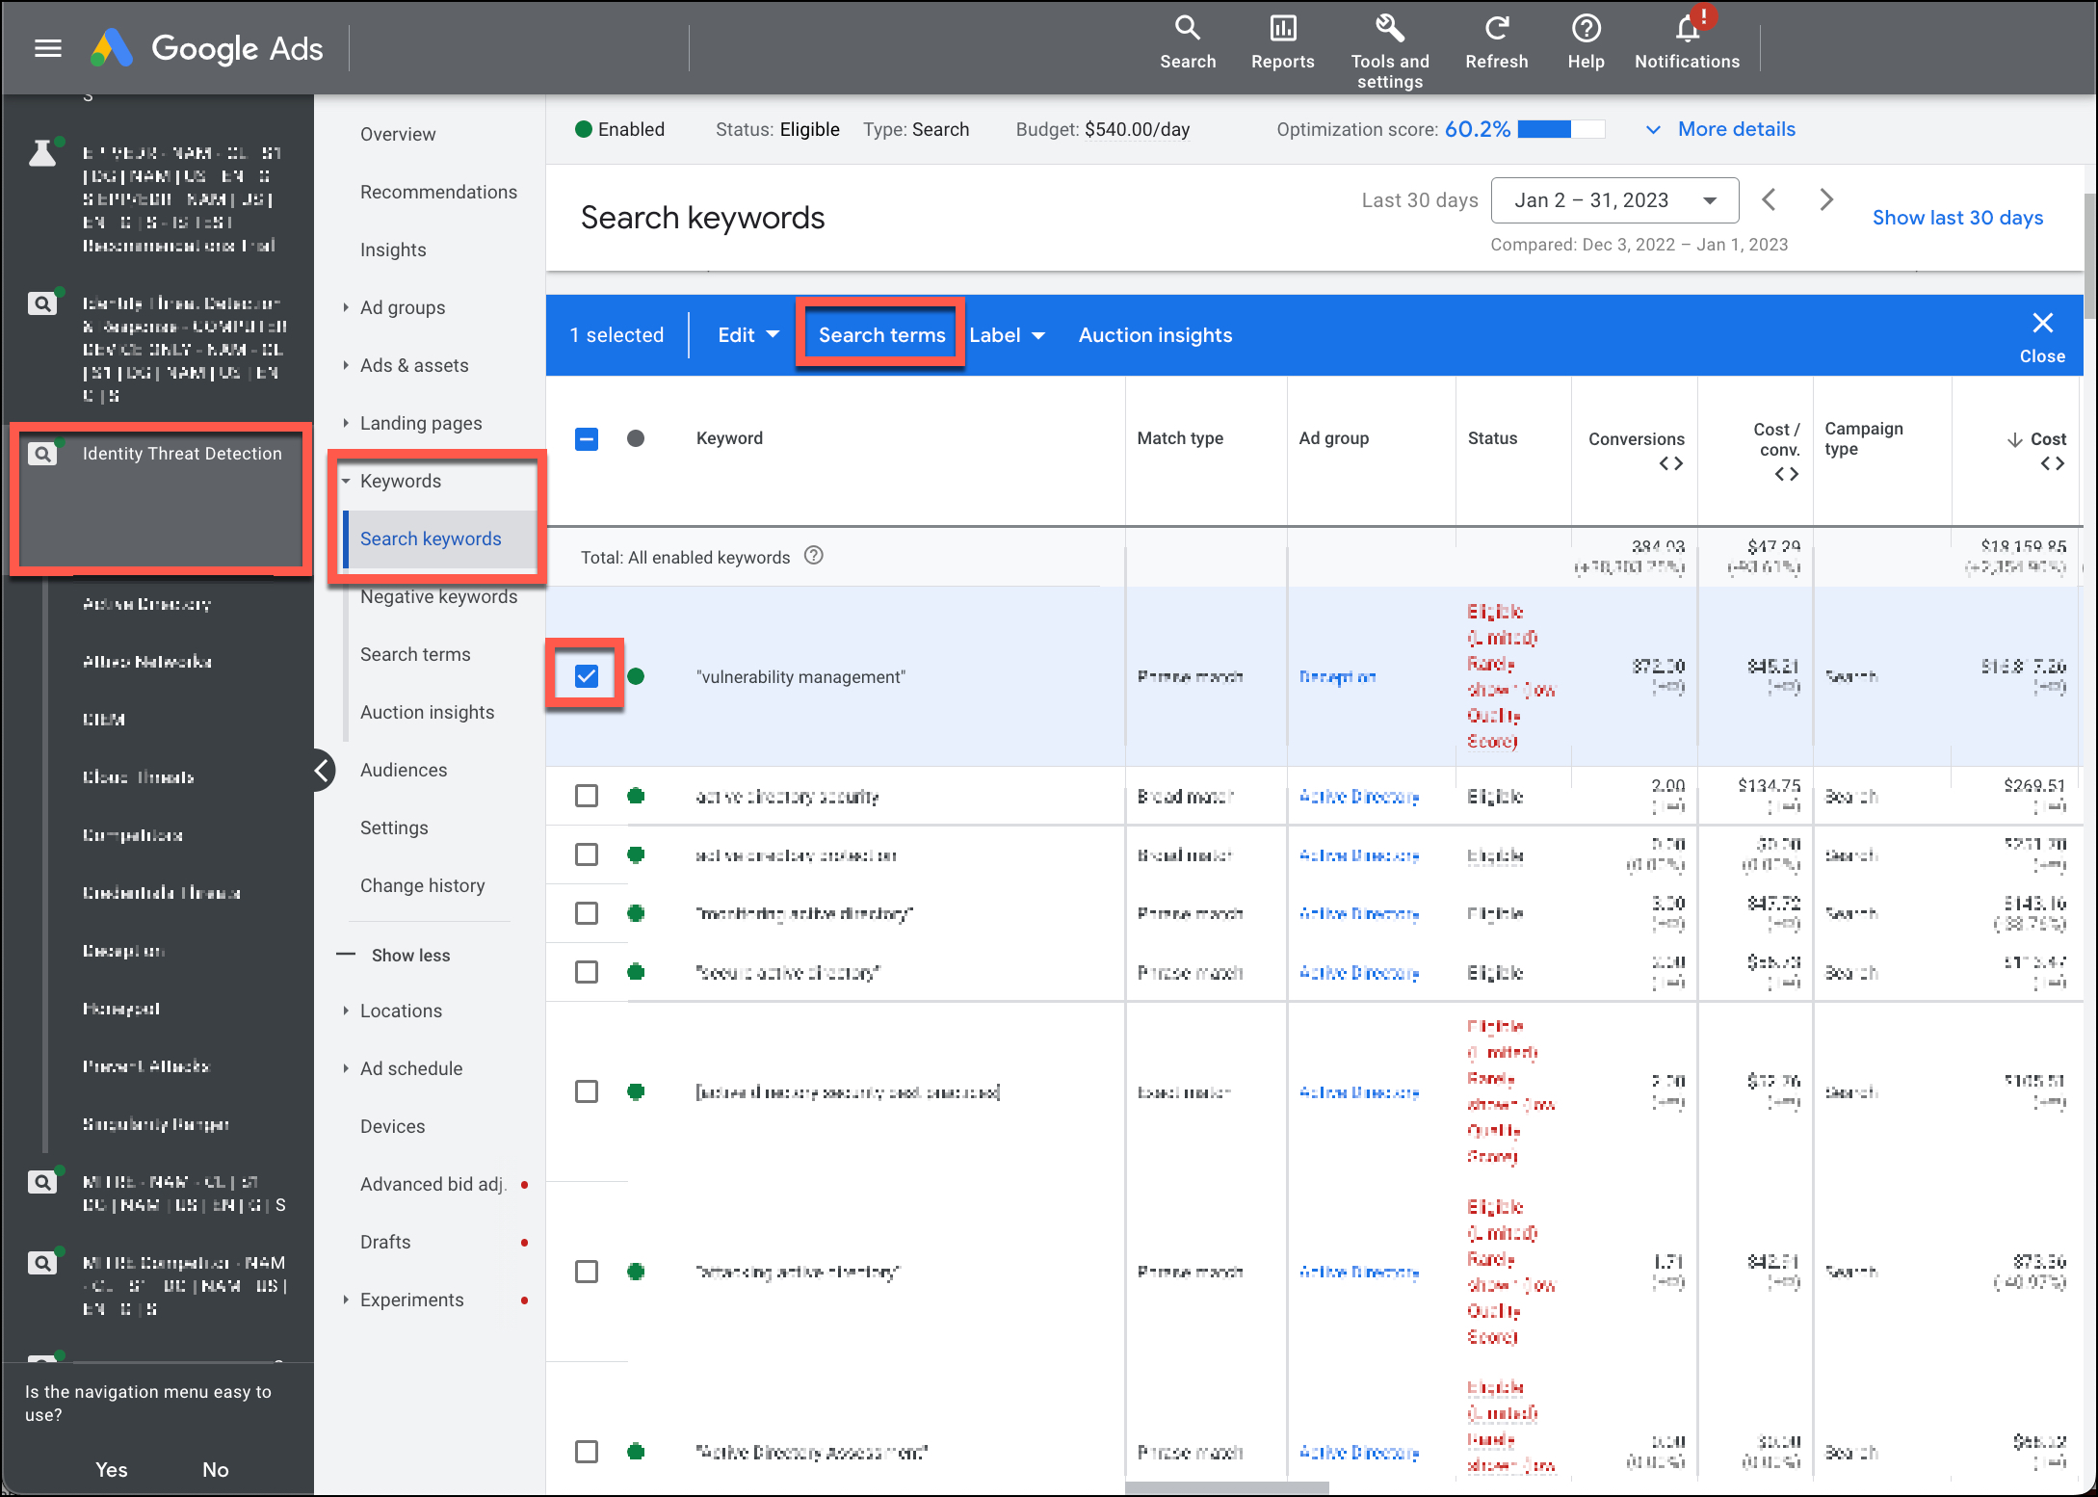Click the Refresh icon

tap(1496, 29)
